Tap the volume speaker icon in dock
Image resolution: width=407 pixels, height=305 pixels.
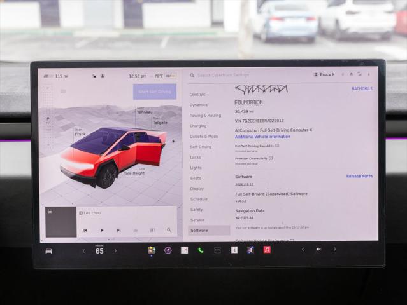pyautogui.click(x=318, y=249)
